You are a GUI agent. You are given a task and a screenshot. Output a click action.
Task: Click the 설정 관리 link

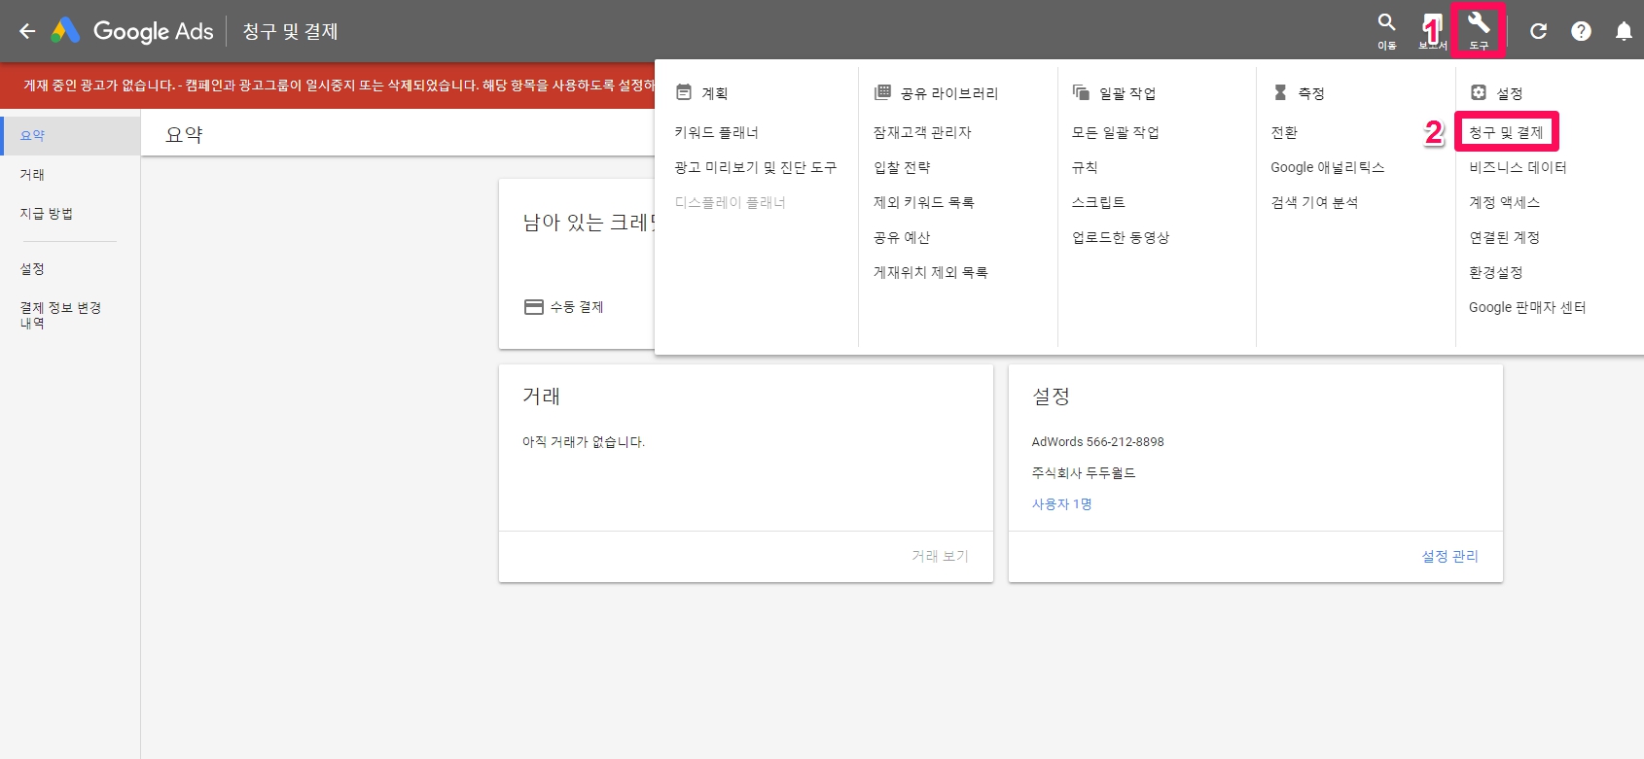(x=1449, y=556)
